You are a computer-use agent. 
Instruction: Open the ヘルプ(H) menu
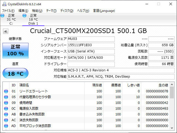(83, 11)
